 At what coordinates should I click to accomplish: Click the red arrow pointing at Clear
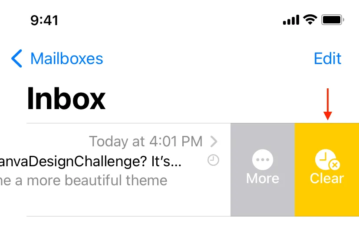tap(328, 104)
